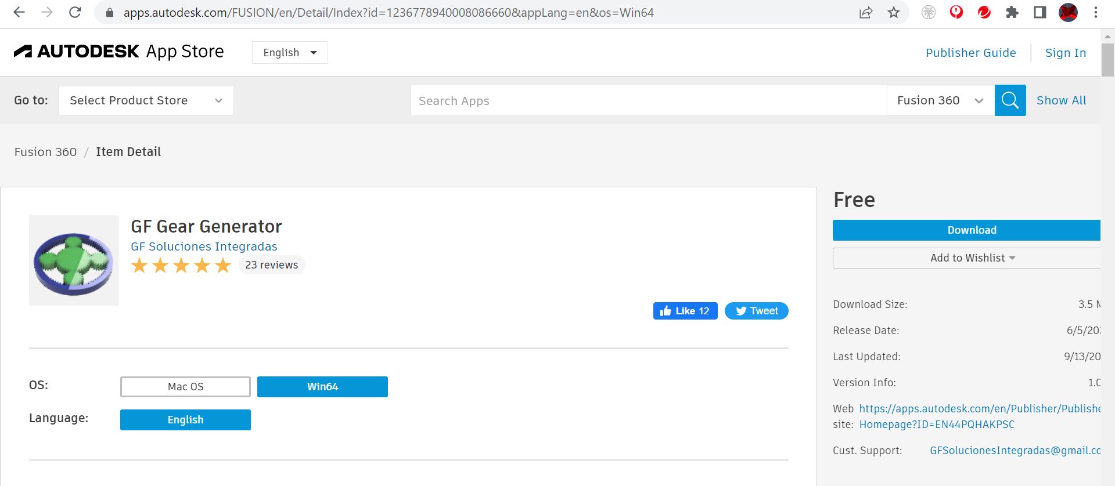Bookmark this page with the star
The width and height of the screenshot is (1115, 486).
pyautogui.click(x=894, y=12)
